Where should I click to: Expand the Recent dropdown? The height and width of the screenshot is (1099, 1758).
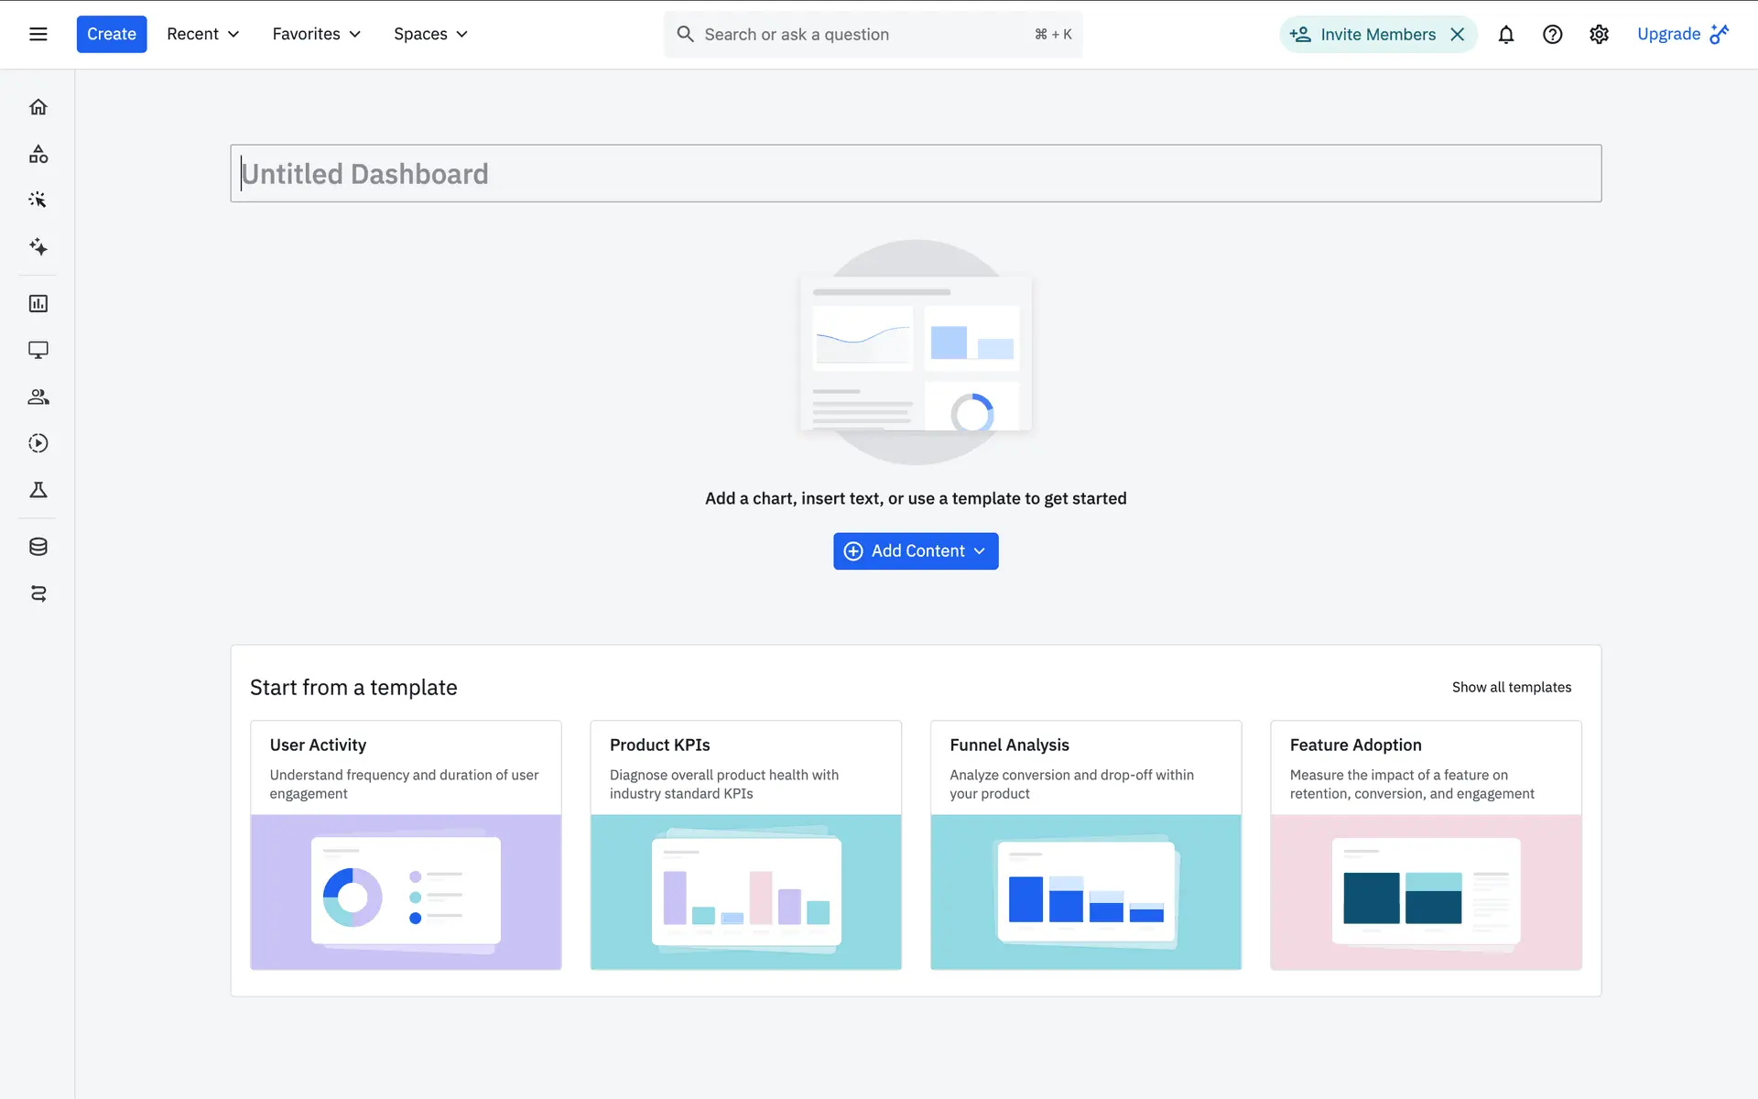tap(202, 34)
